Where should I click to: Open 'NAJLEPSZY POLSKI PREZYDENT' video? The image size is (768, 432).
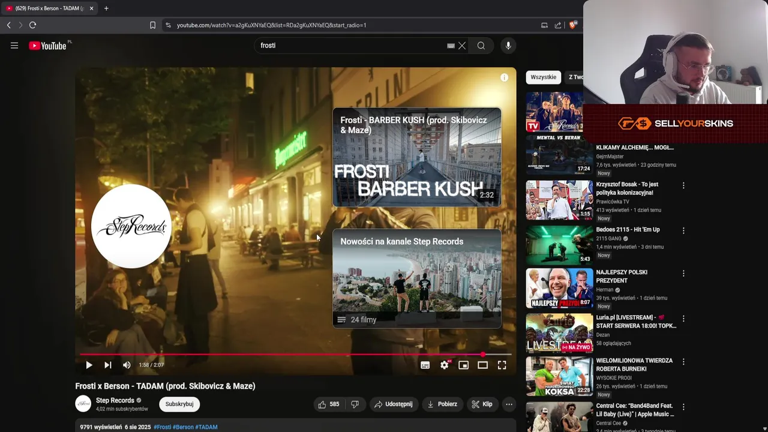click(x=622, y=276)
